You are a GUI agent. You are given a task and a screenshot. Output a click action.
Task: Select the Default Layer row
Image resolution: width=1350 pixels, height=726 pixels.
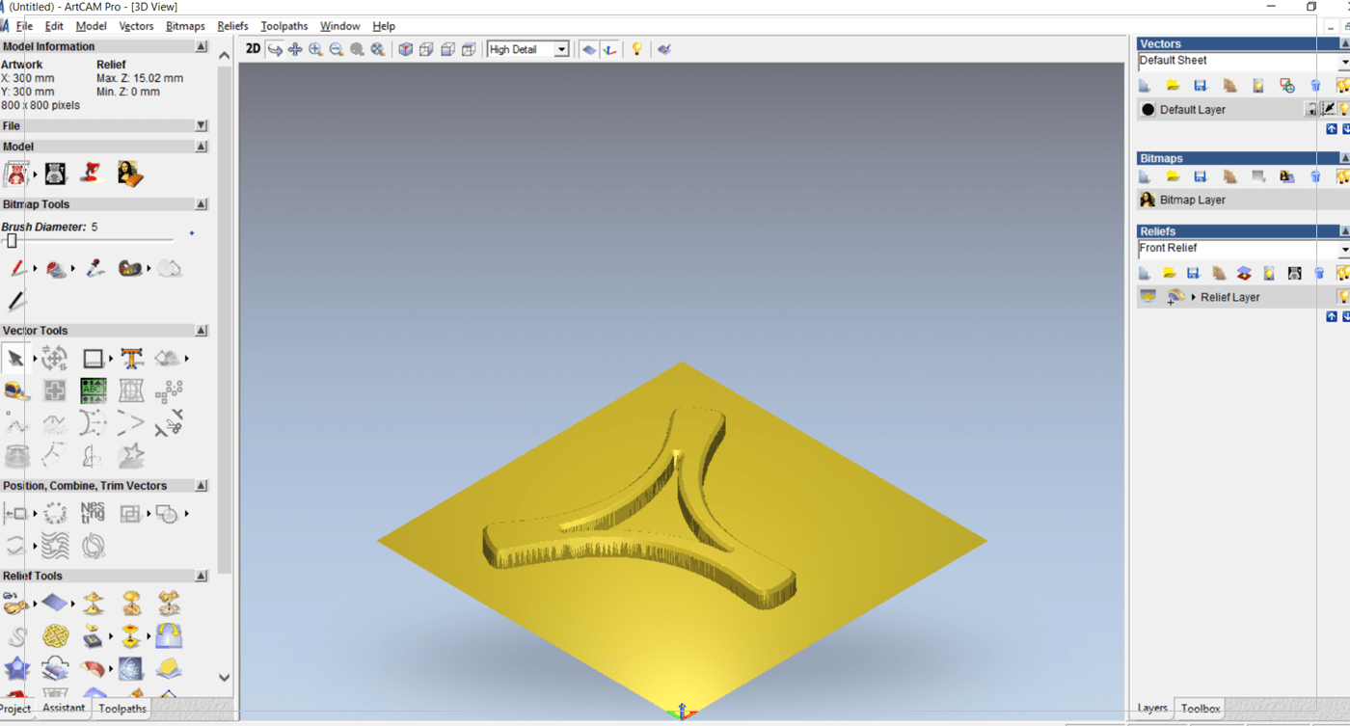[1243, 109]
